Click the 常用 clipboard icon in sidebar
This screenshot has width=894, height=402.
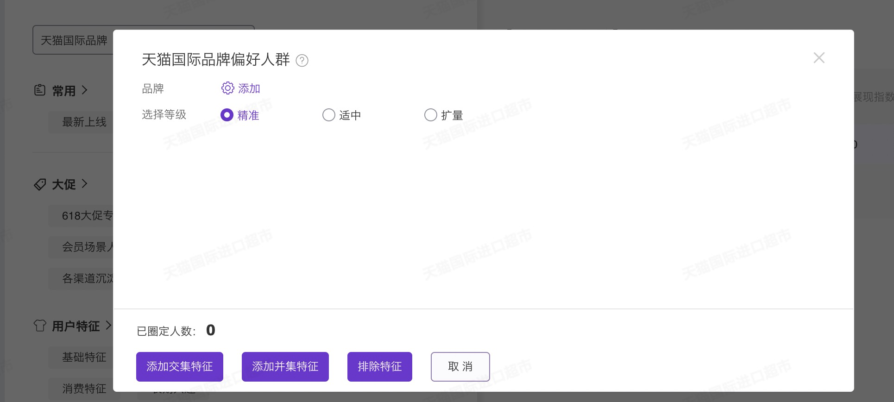point(40,90)
